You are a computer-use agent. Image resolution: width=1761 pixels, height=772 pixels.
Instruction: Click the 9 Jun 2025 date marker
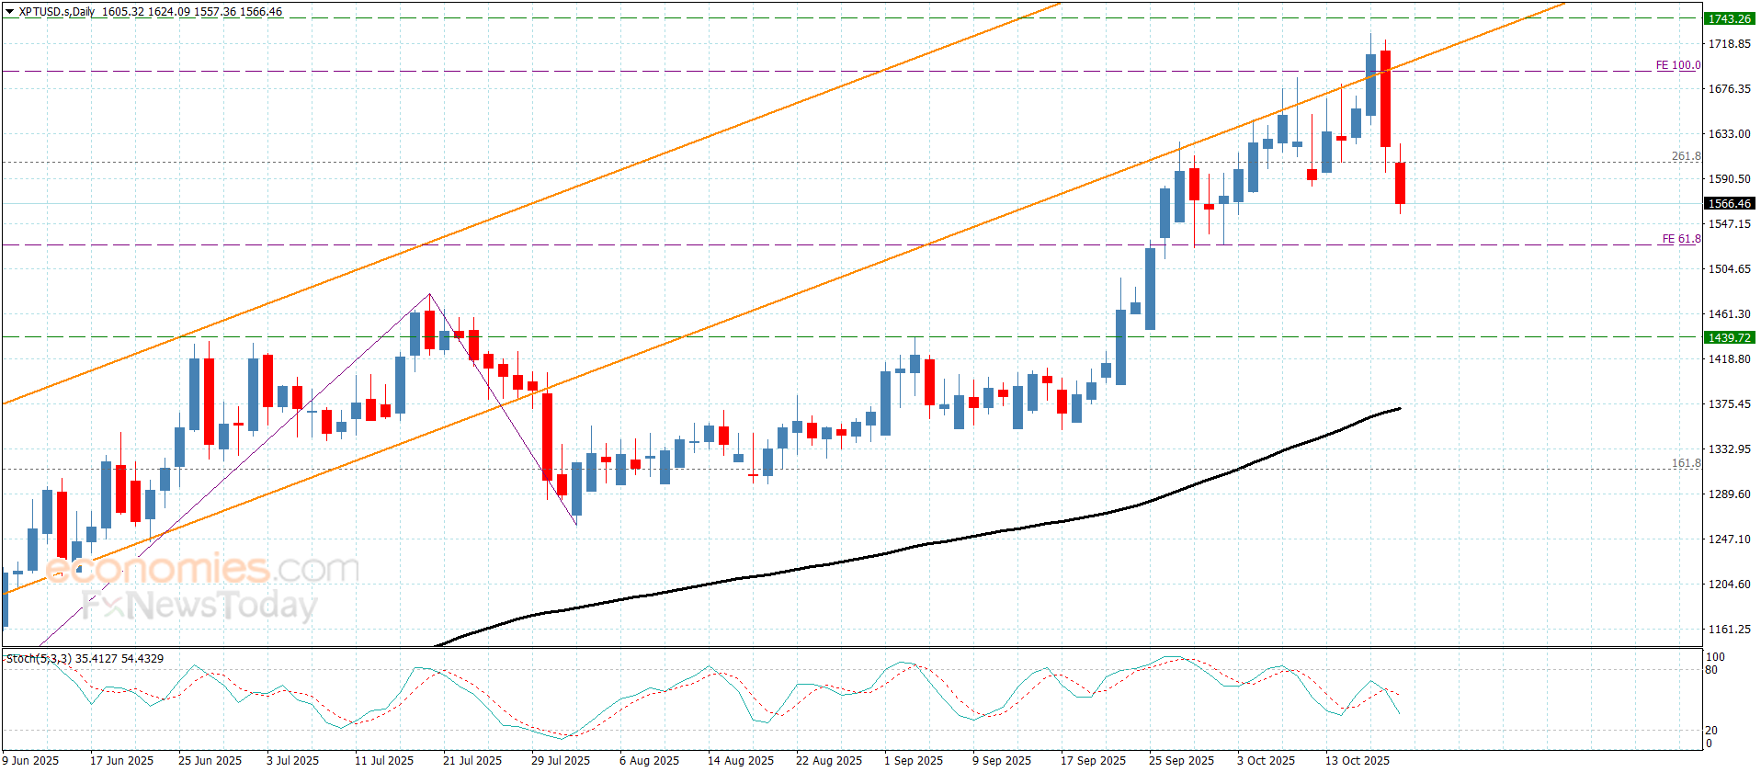pos(30,760)
